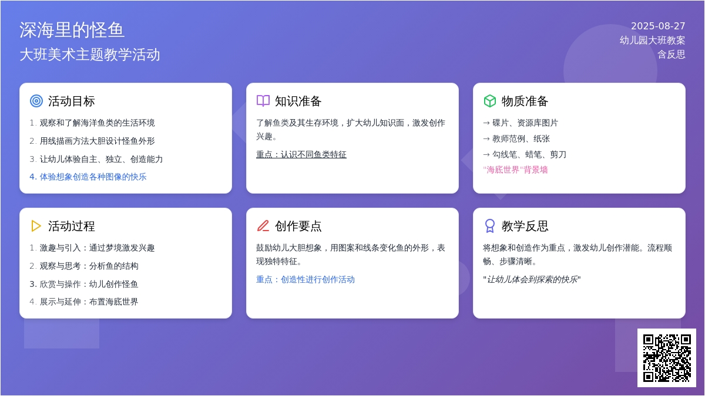Click the italic quote 让幼儿体会到探索的快乐

coord(532,279)
